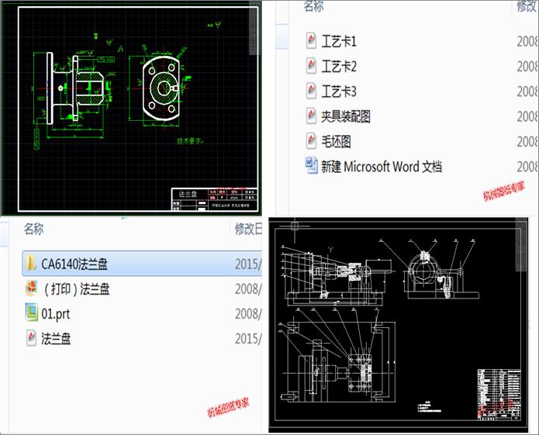Click the 2008 date of 毛坯图
This screenshot has width=539, height=435.
click(x=527, y=142)
